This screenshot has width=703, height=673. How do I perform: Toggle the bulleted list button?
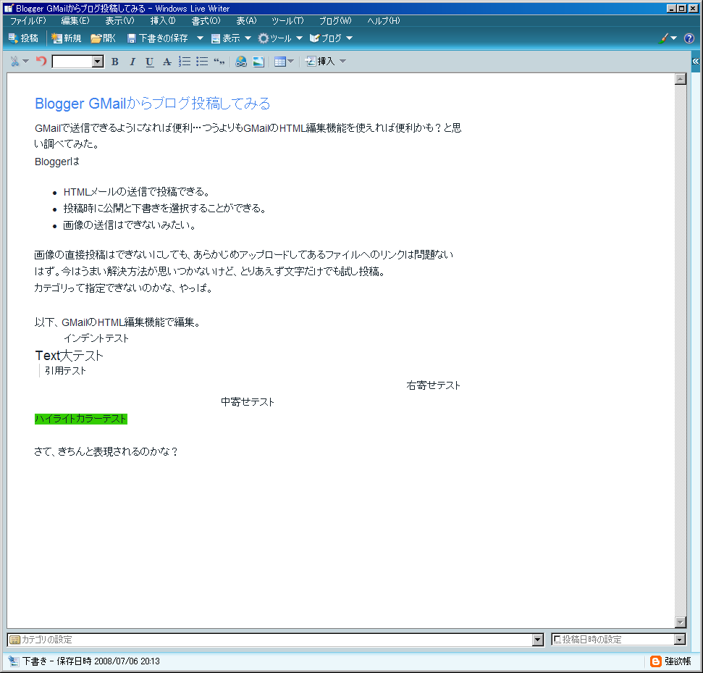coord(202,62)
